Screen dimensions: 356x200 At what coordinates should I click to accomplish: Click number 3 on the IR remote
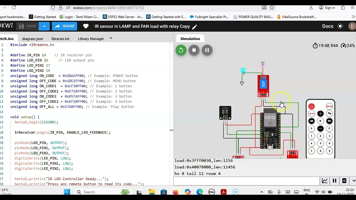329,136
